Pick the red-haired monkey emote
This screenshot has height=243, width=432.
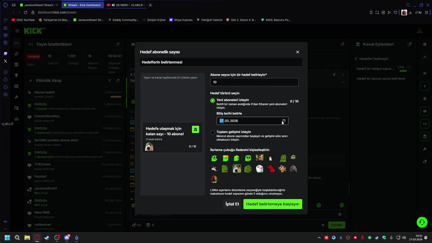[214, 179]
